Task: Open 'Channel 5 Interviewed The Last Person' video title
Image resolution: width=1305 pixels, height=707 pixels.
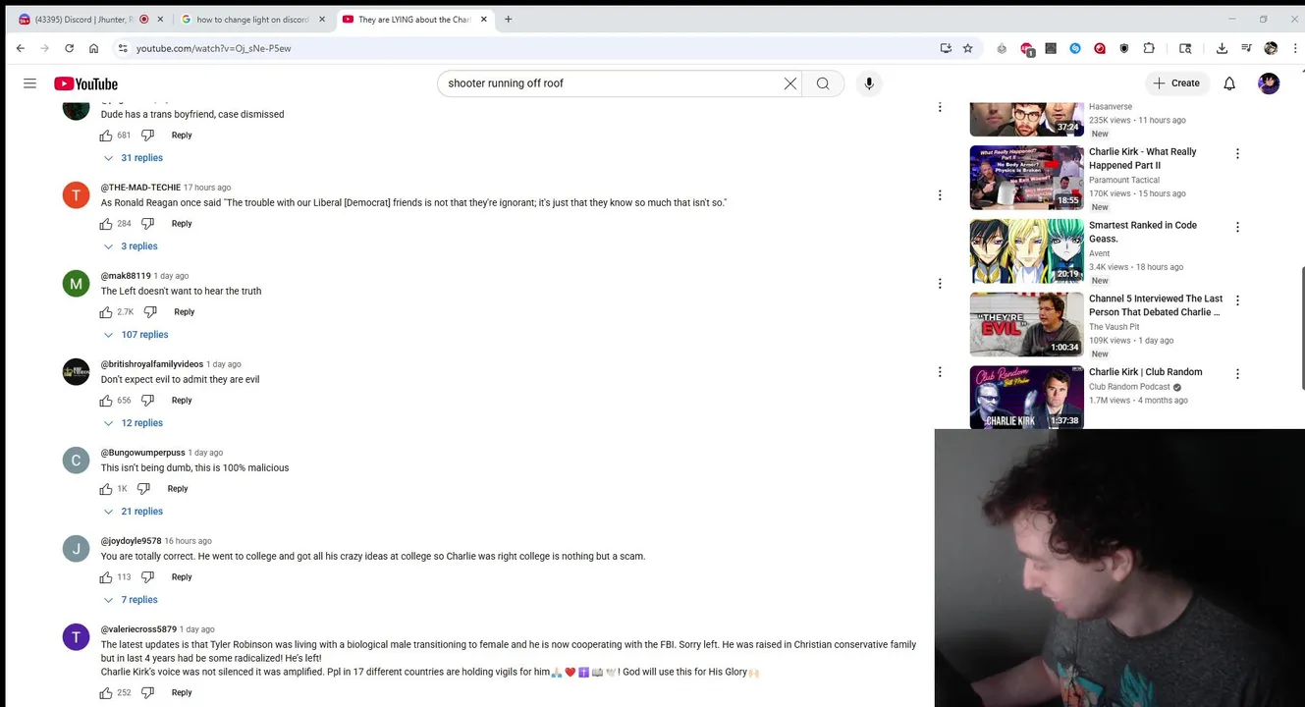Action: 1156,305
